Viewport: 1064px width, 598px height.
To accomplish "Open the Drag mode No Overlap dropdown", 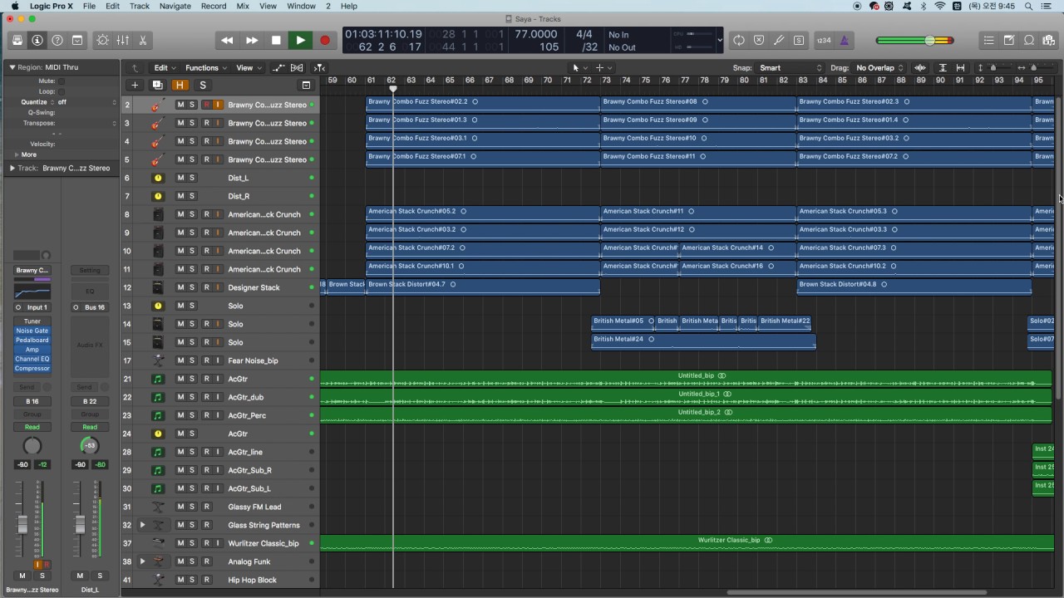I will click(x=879, y=68).
